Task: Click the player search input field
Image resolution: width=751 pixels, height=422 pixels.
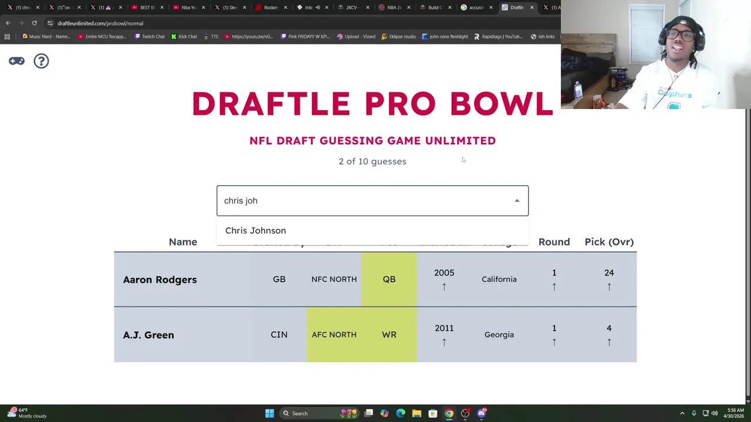Action: [372, 200]
